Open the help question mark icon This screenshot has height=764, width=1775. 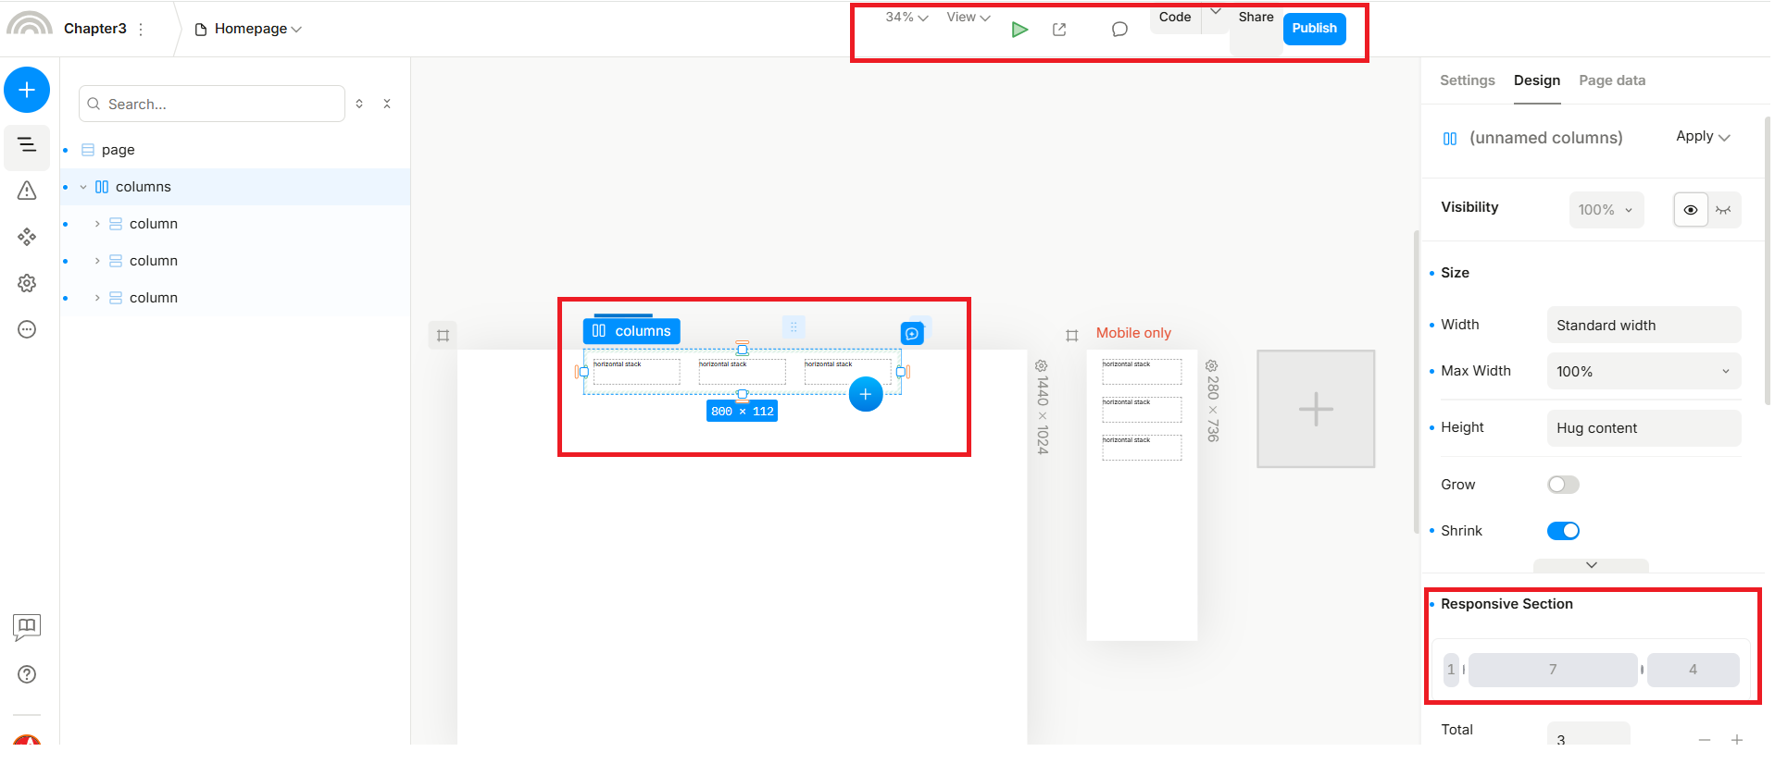click(27, 674)
